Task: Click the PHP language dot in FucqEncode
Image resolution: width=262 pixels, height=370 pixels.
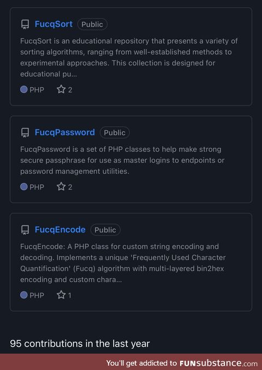Action: 24,295
